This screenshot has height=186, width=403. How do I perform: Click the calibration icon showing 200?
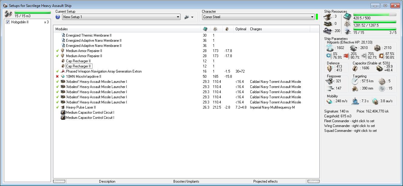(x=328, y=30)
